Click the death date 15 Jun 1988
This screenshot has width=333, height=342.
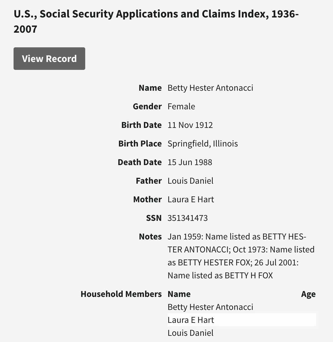pyautogui.click(x=190, y=162)
